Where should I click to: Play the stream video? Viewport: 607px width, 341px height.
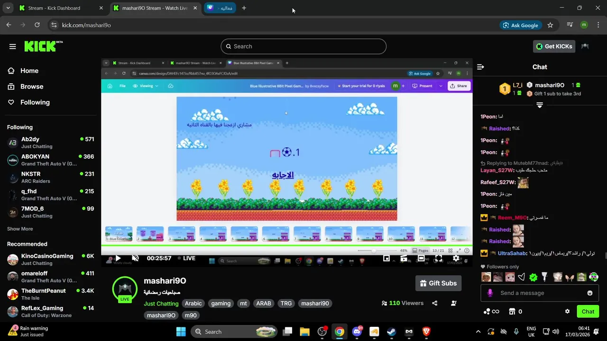(x=118, y=258)
